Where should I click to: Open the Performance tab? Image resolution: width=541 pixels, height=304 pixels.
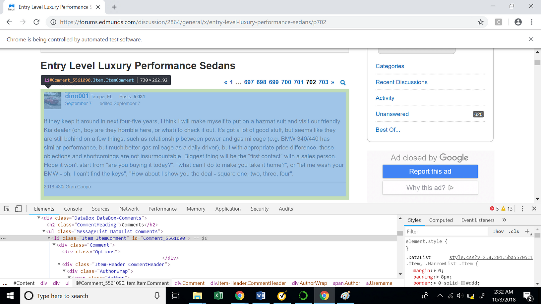pyautogui.click(x=162, y=209)
